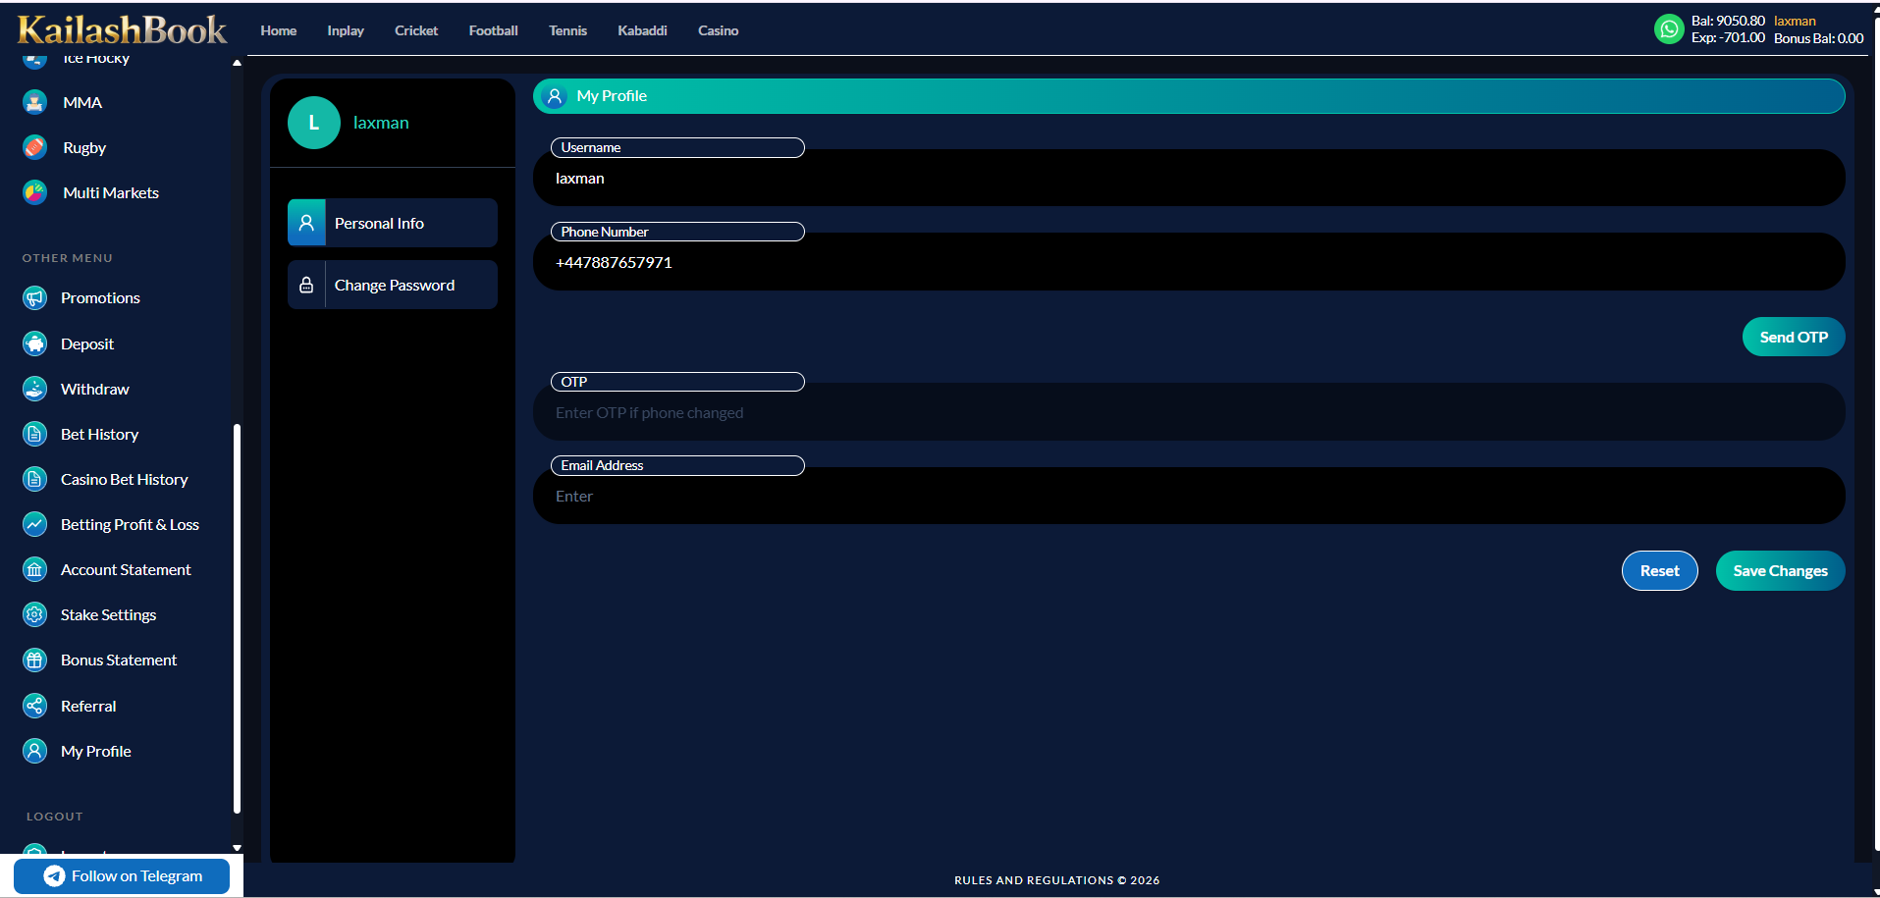Click laxman username in header
The image size is (1880, 898).
[x=1795, y=21]
